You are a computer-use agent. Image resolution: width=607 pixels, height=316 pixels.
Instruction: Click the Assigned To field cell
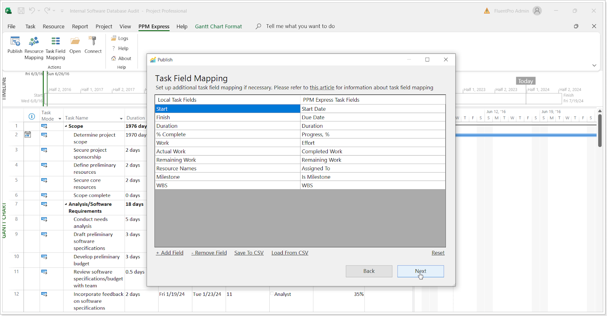click(373, 168)
